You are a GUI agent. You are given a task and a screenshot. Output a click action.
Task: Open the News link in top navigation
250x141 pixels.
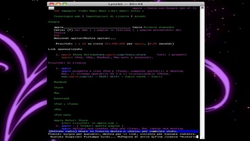click(102, 11)
